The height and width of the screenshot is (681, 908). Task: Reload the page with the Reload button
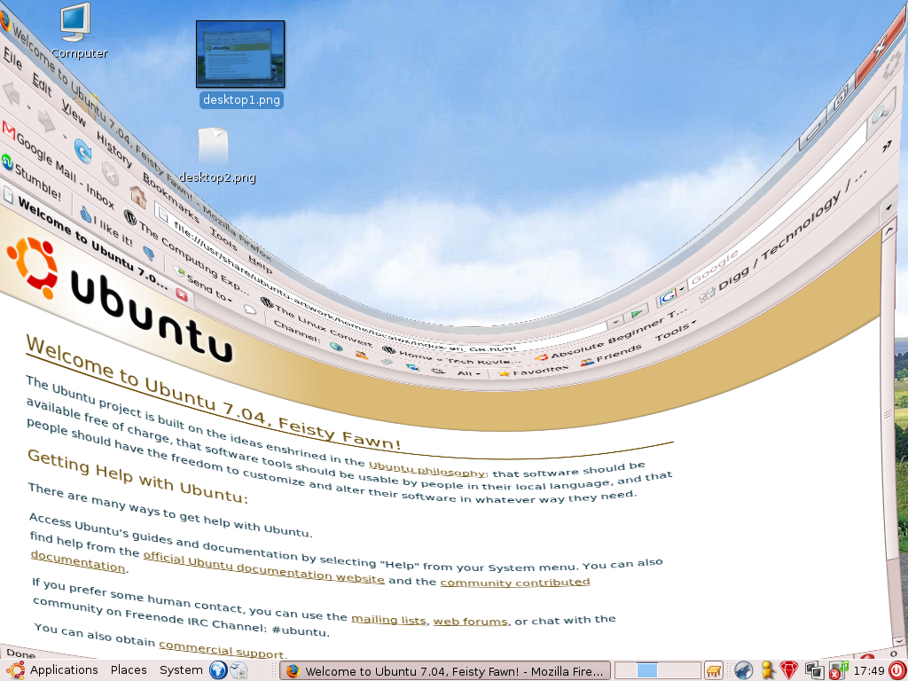pyautogui.click(x=82, y=150)
